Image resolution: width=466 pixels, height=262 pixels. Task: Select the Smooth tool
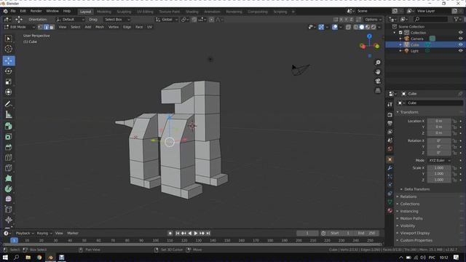[x=8, y=199]
